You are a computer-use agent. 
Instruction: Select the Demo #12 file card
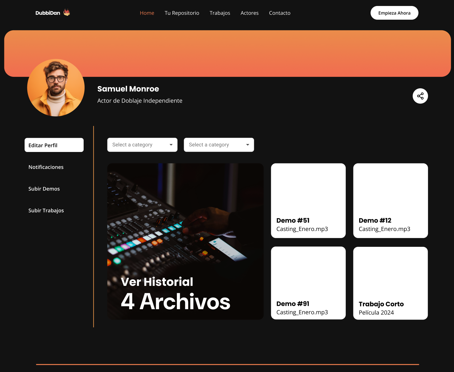390,201
